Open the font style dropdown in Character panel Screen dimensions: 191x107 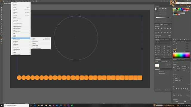pos(163,44)
